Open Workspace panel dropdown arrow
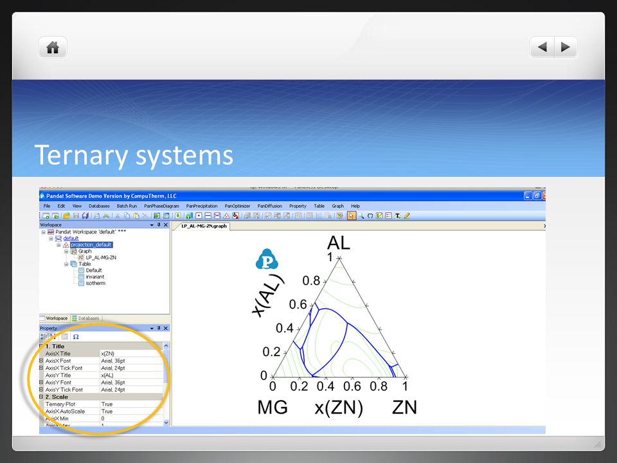Viewport: 617px width, 463px height. coord(152,225)
